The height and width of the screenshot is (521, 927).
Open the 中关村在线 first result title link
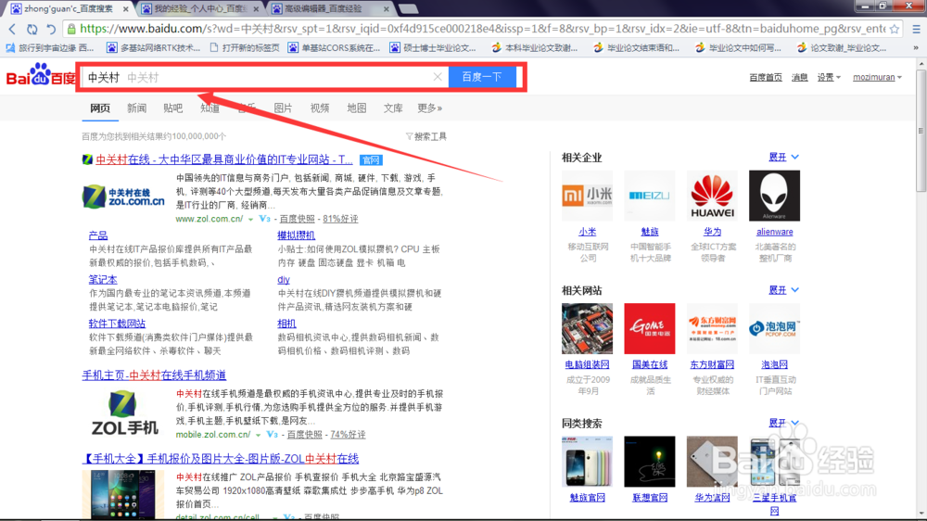pos(224,159)
